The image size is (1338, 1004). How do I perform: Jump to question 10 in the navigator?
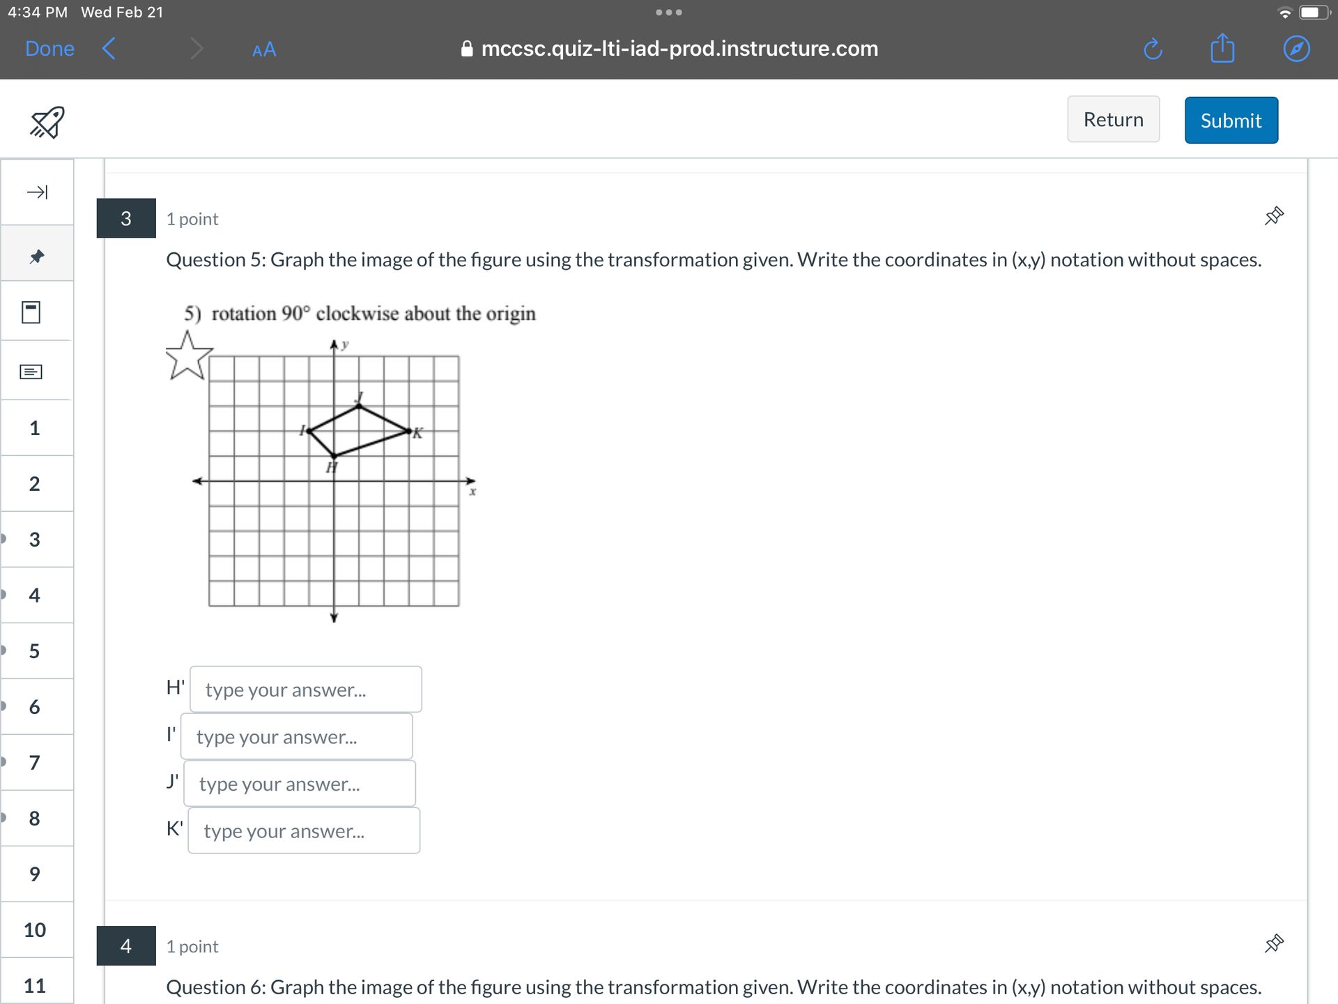[35, 930]
